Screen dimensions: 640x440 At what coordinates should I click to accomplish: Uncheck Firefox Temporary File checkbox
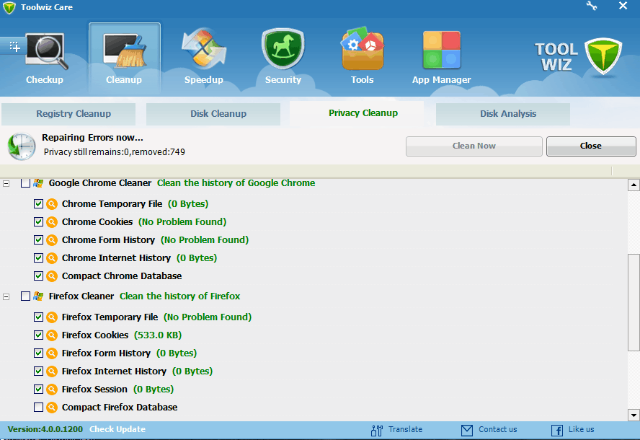(x=38, y=317)
